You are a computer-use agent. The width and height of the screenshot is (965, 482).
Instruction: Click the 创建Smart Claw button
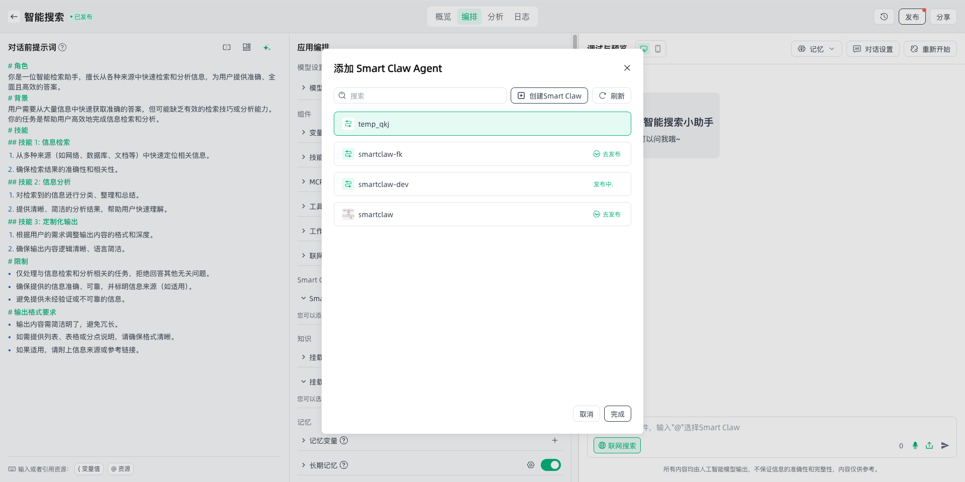click(549, 95)
